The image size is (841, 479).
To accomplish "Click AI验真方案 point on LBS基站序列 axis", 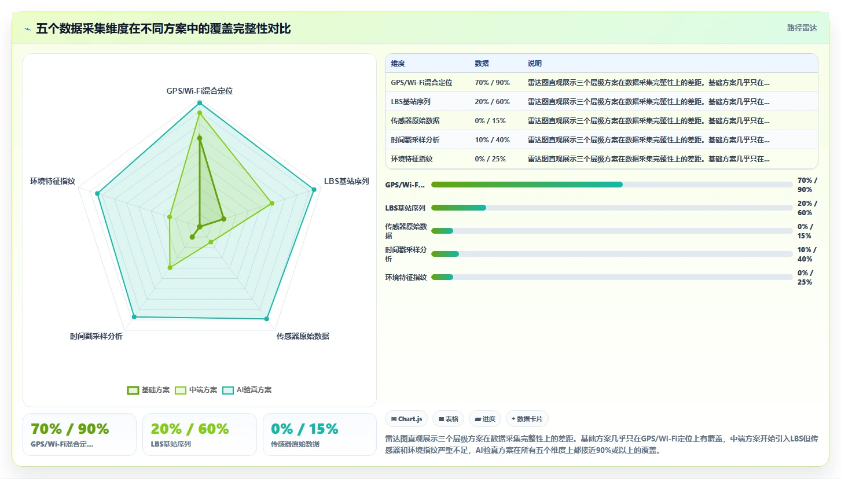I will pyautogui.click(x=314, y=189).
